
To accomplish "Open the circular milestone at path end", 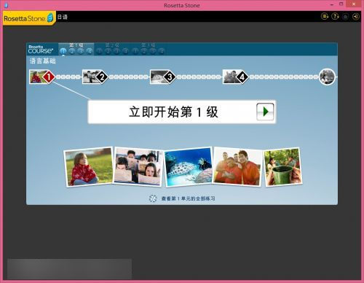I will tap(327, 77).
